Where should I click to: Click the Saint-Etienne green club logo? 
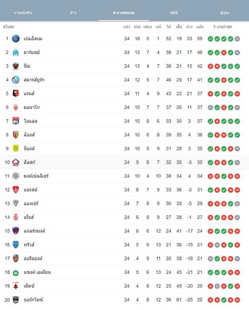point(16,272)
